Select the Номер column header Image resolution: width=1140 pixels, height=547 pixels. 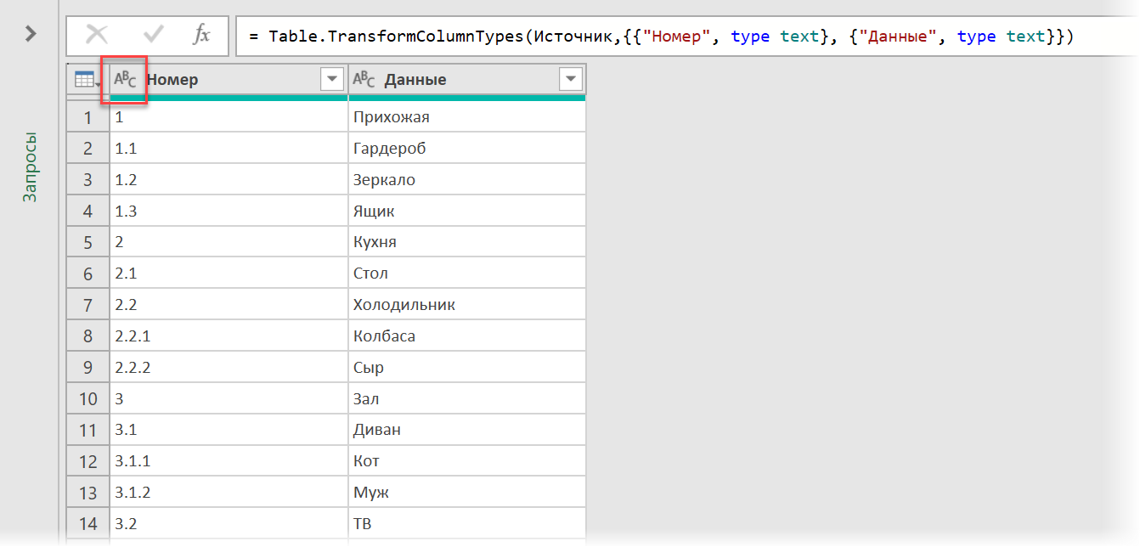pyautogui.click(x=229, y=80)
